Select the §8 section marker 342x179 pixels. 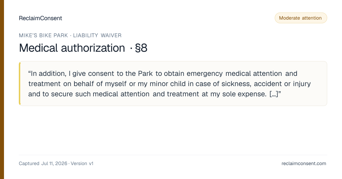[141, 48]
